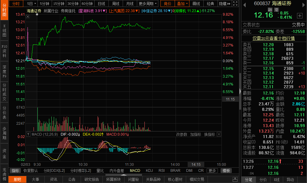Collapse the right quote panel using the side handle
This screenshot has height=183, width=307.
click(x=240, y=91)
